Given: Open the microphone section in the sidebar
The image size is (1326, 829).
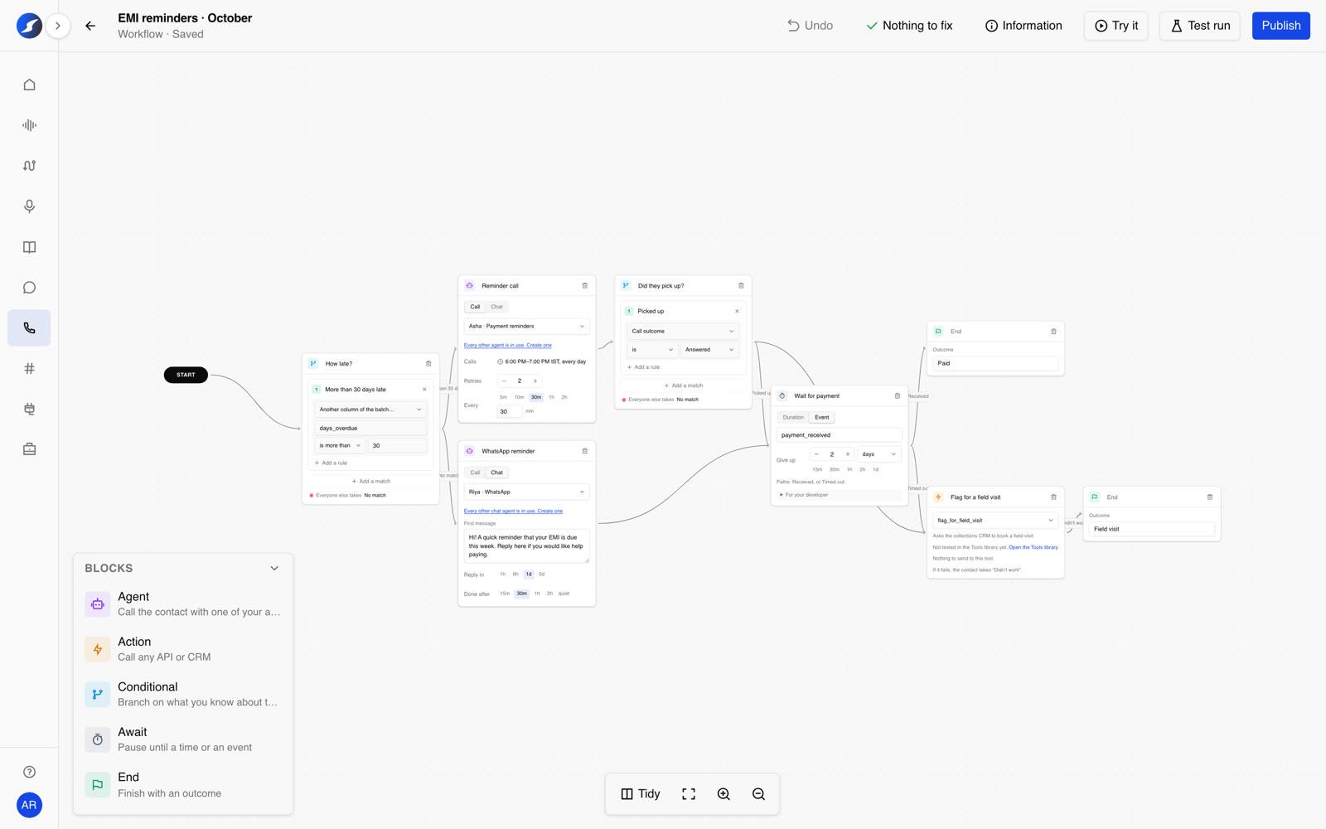Looking at the screenshot, I should 29,206.
